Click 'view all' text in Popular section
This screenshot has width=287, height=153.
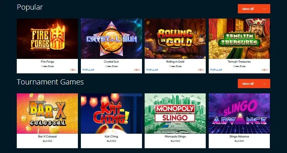[247, 9]
